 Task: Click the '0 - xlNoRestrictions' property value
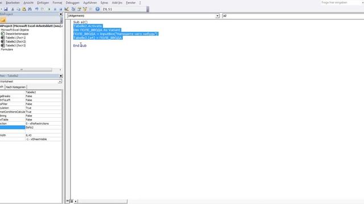point(43,124)
